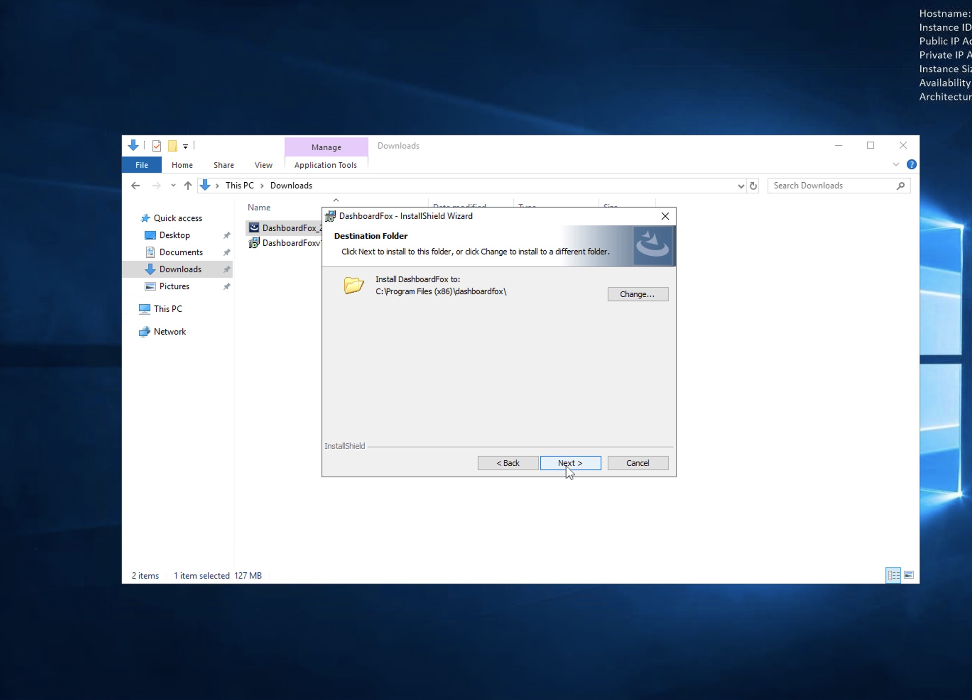The height and width of the screenshot is (700, 972).
Task: Select This PC in navigation pane
Action: (x=167, y=309)
